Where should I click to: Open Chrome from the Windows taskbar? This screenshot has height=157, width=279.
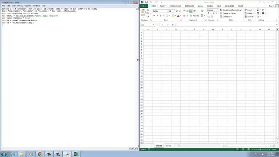pos(40,154)
